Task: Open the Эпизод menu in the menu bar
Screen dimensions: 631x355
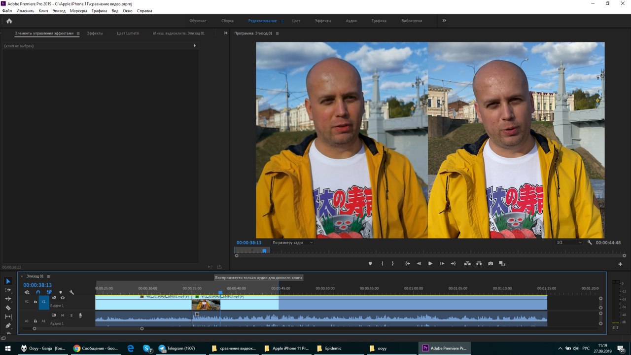Action: pyautogui.click(x=59, y=11)
